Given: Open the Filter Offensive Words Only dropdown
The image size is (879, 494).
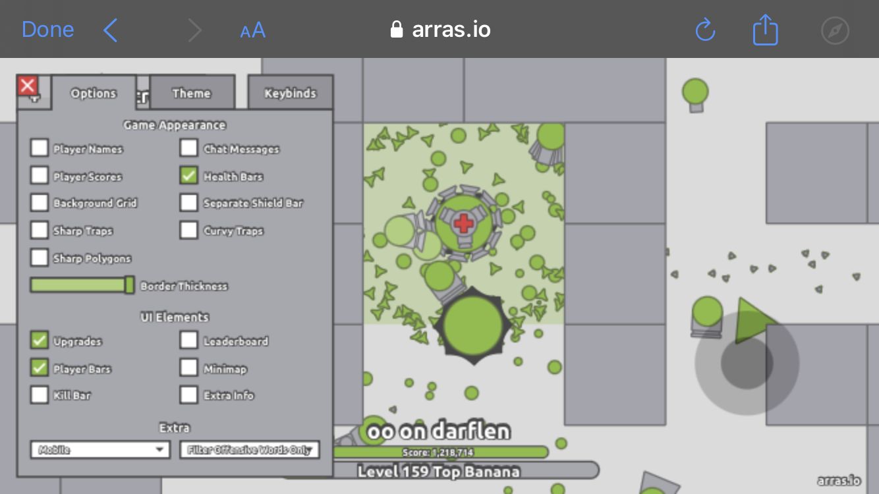Looking at the screenshot, I should tap(250, 450).
